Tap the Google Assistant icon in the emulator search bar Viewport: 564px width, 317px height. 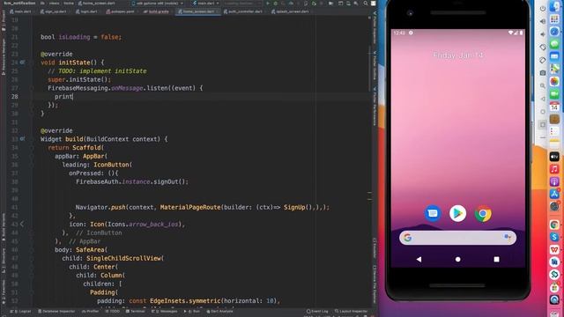[x=508, y=238]
